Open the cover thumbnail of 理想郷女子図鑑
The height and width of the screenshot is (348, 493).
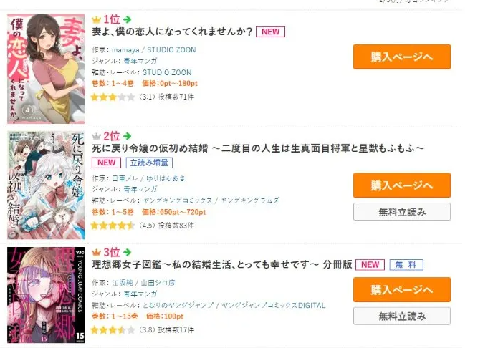46,295
